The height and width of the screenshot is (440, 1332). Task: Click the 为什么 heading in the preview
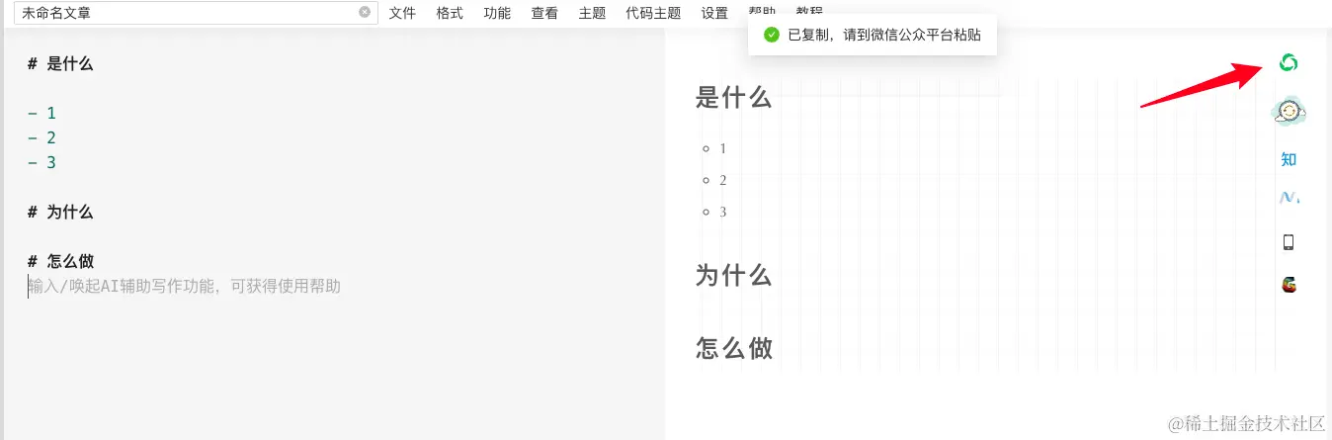[733, 275]
